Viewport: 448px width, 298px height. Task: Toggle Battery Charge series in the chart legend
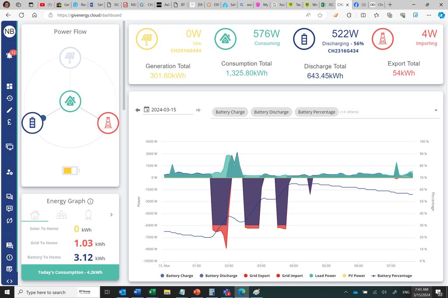(x=177, y=276)
